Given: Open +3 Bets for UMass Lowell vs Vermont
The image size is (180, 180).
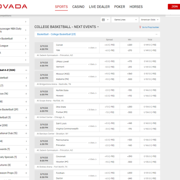Looking at the screenshot, I should [x=92, y=64].
